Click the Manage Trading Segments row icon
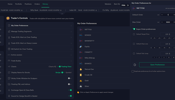Screen dimensions: 175x100 click(9, 31)
